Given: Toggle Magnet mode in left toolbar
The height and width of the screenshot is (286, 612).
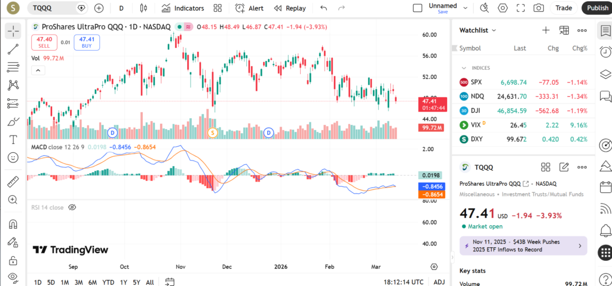Looking at the screenshot, I should pos(13,225).
